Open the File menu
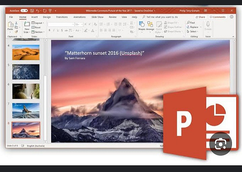The height and width of the screenshot is (172, 242). click(11, 17)
